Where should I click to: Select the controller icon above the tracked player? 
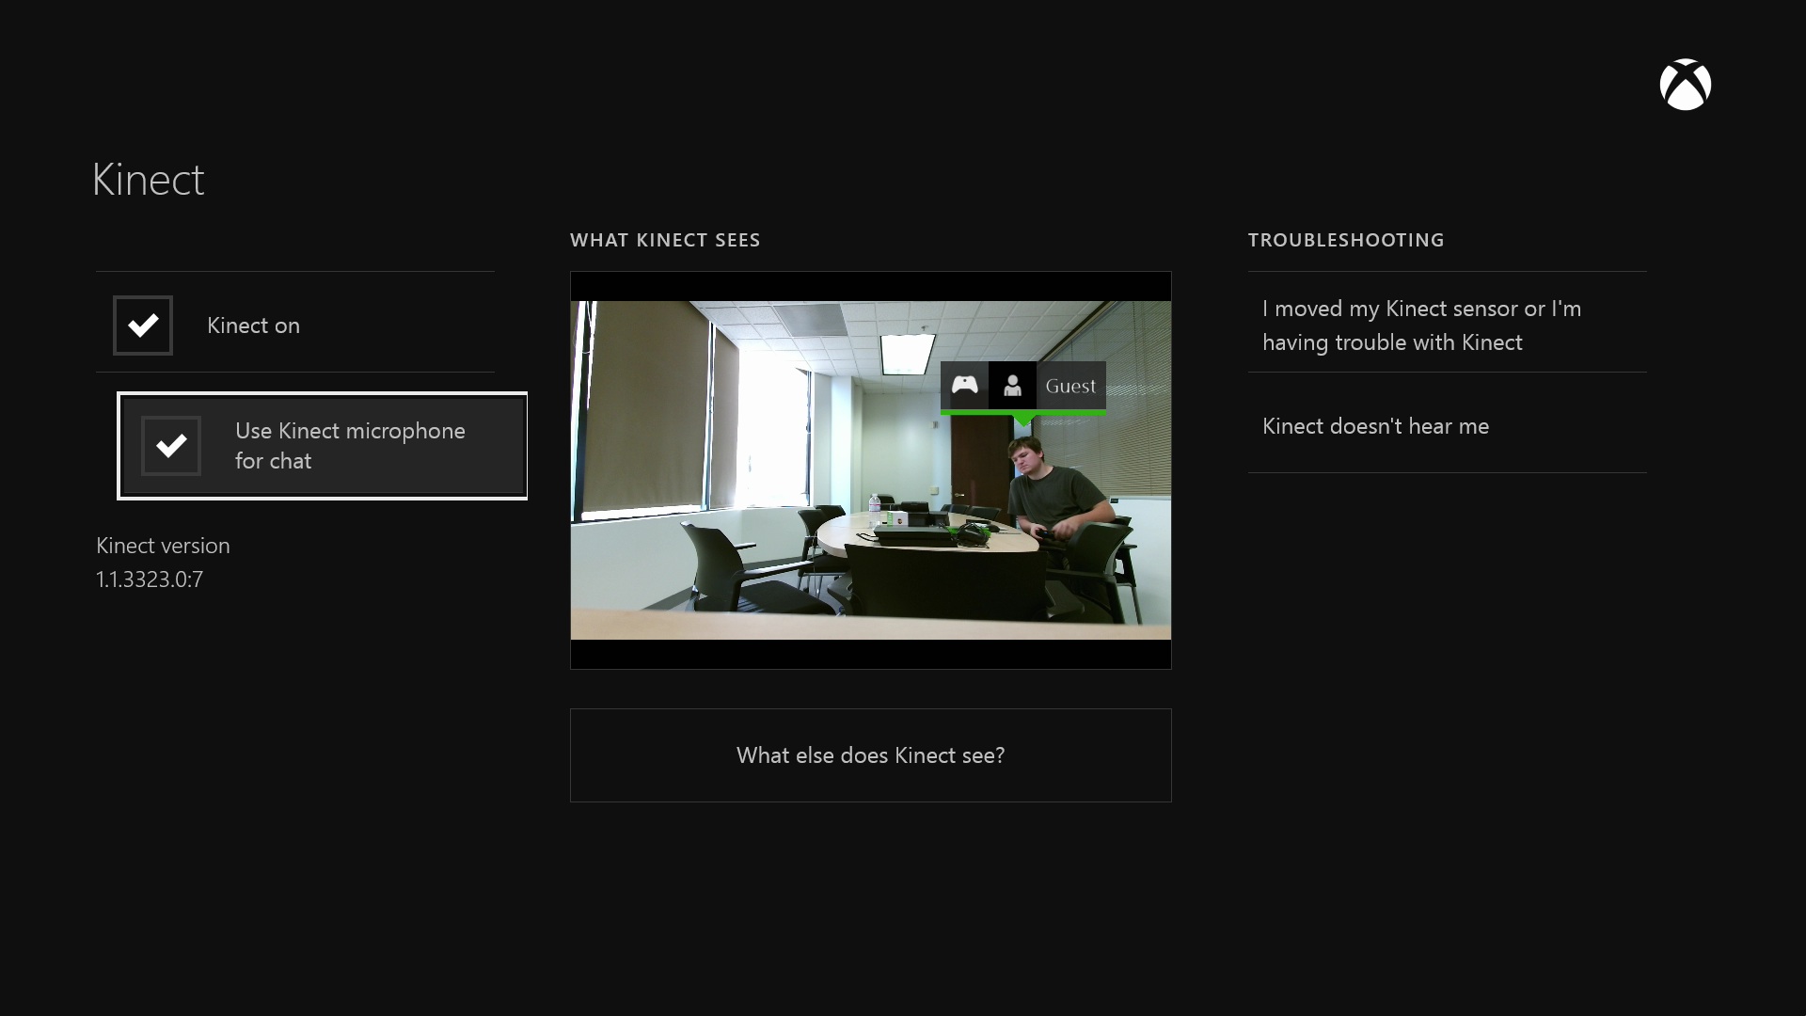964,385
